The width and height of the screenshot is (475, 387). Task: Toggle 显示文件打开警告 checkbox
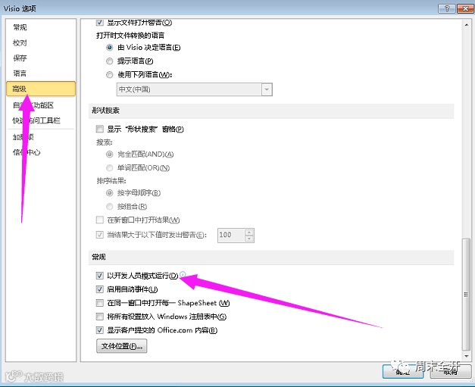click(x=100, y=23)
